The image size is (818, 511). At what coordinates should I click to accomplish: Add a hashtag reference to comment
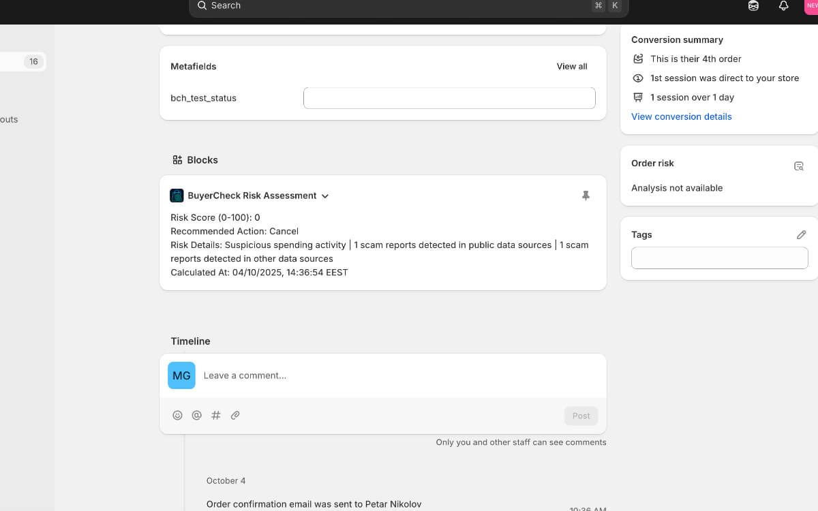(x=215, y=415)
